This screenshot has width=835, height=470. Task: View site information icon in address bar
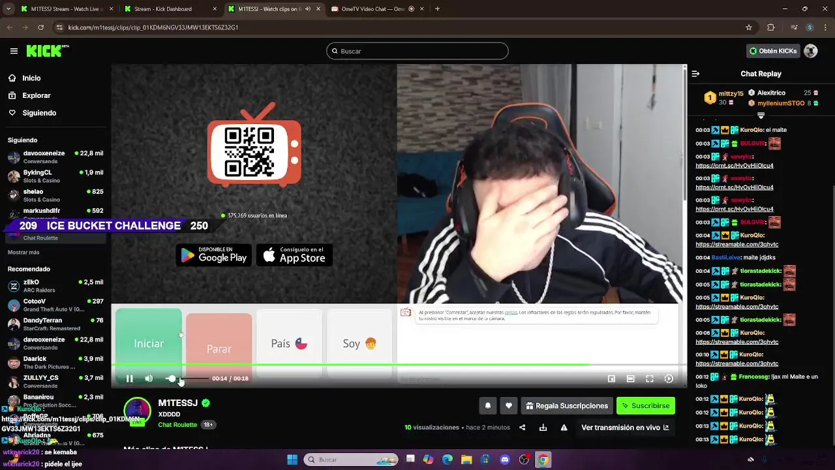pyautogui.click(x=59, y=27)
